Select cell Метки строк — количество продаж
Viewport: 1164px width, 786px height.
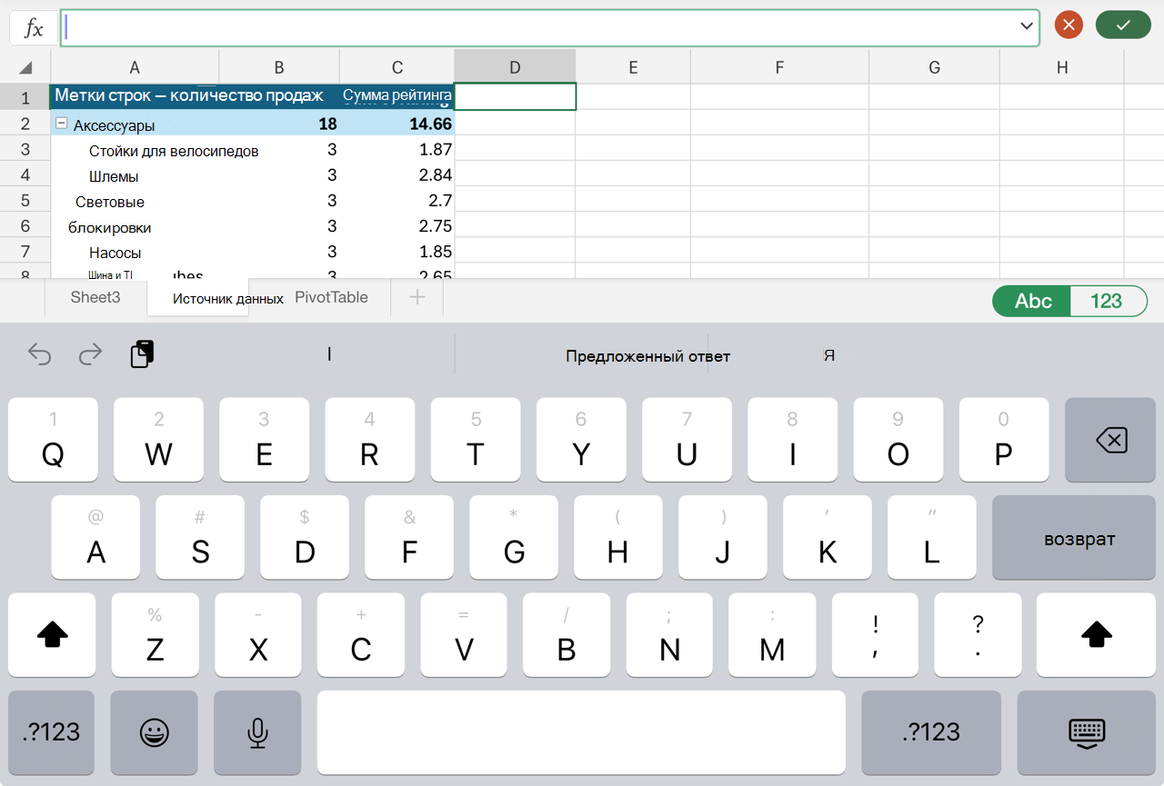pos(189,96)
